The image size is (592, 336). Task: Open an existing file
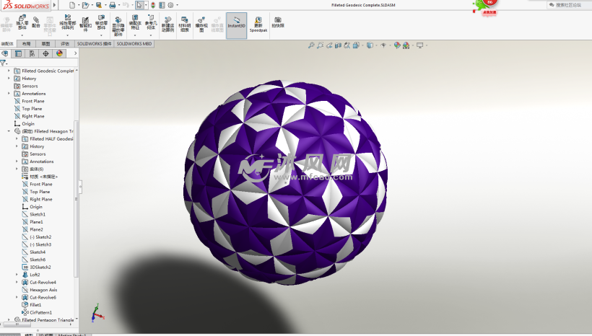pos(85,5)
